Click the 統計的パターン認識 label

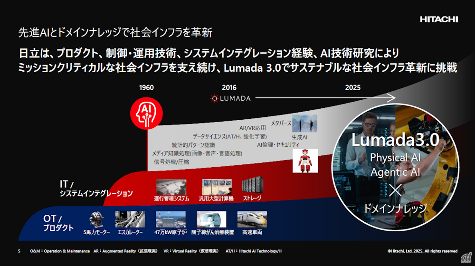193,145
